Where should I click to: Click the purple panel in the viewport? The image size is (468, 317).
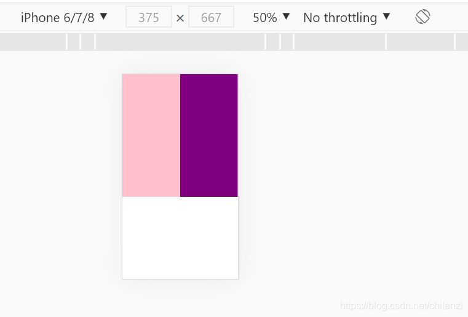pos(209,136)
